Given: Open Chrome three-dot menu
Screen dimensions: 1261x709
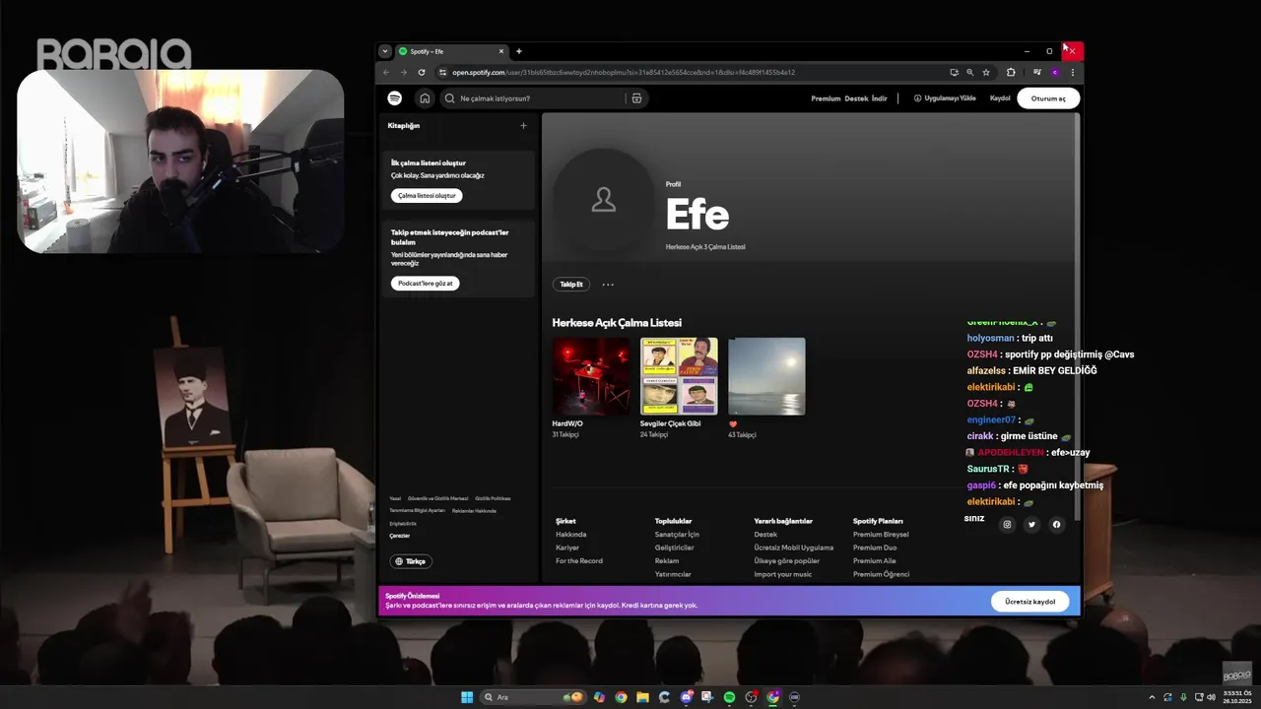Looking at the screenshot, I should pyautogui.click(x=1072, y=72).
